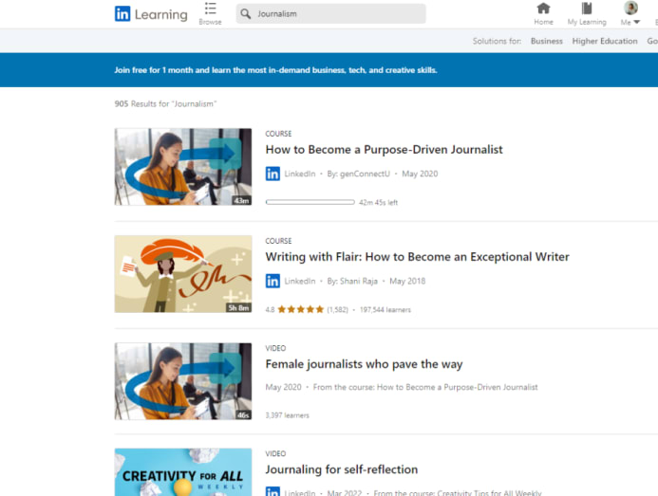Image resolution: width=658 pixels, height=496 pixels.
Task: Click the Creativity for All Weekly thumbnail
Action: [182, 472]
